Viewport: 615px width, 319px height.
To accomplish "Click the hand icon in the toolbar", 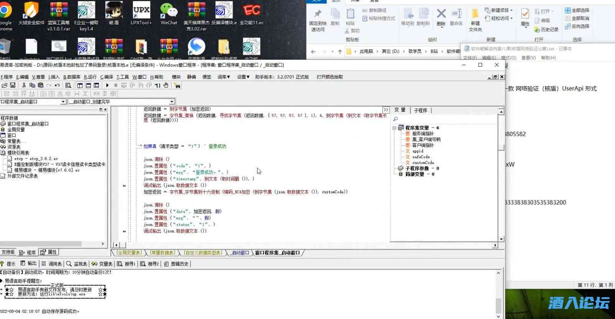I will 166,85.
